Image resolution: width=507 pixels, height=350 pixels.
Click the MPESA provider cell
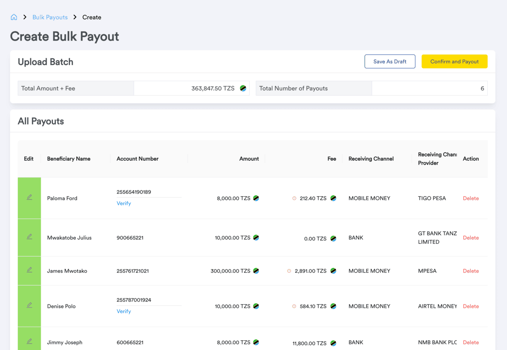[x=427, y=271]
